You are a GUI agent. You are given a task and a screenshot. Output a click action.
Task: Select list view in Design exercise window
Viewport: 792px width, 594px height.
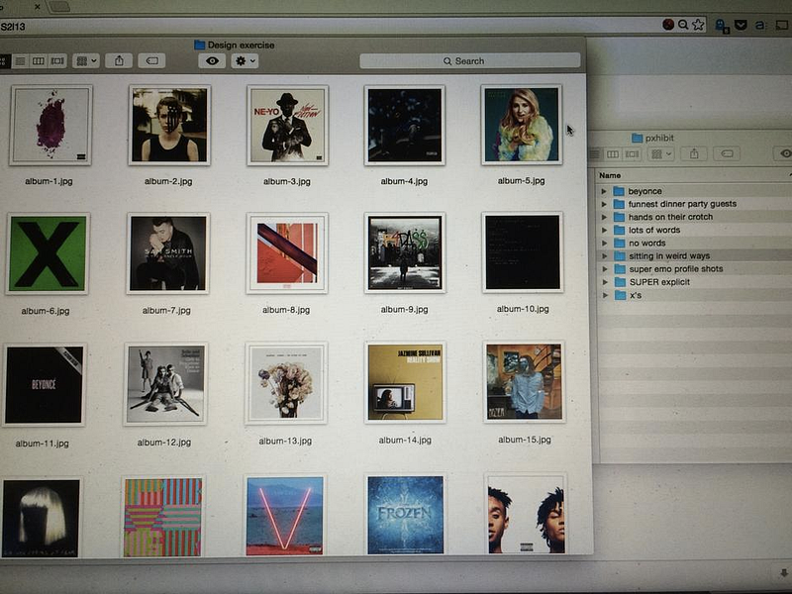click(21, 61)
